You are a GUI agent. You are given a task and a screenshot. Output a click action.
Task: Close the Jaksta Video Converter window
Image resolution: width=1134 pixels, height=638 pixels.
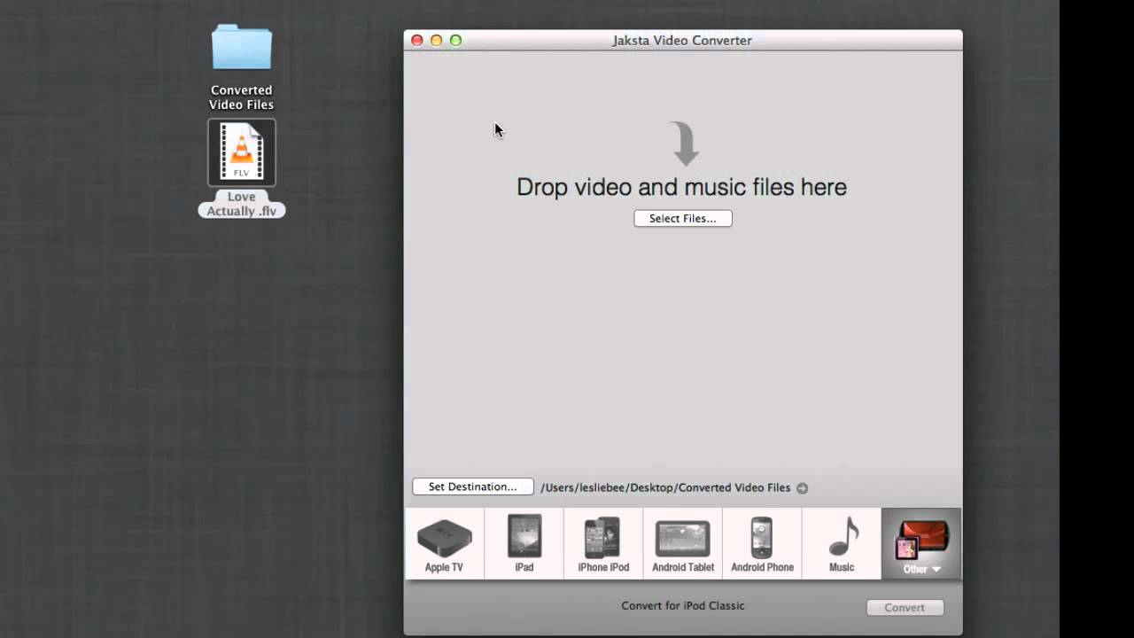pyautogui.click(x=417, y=40)
